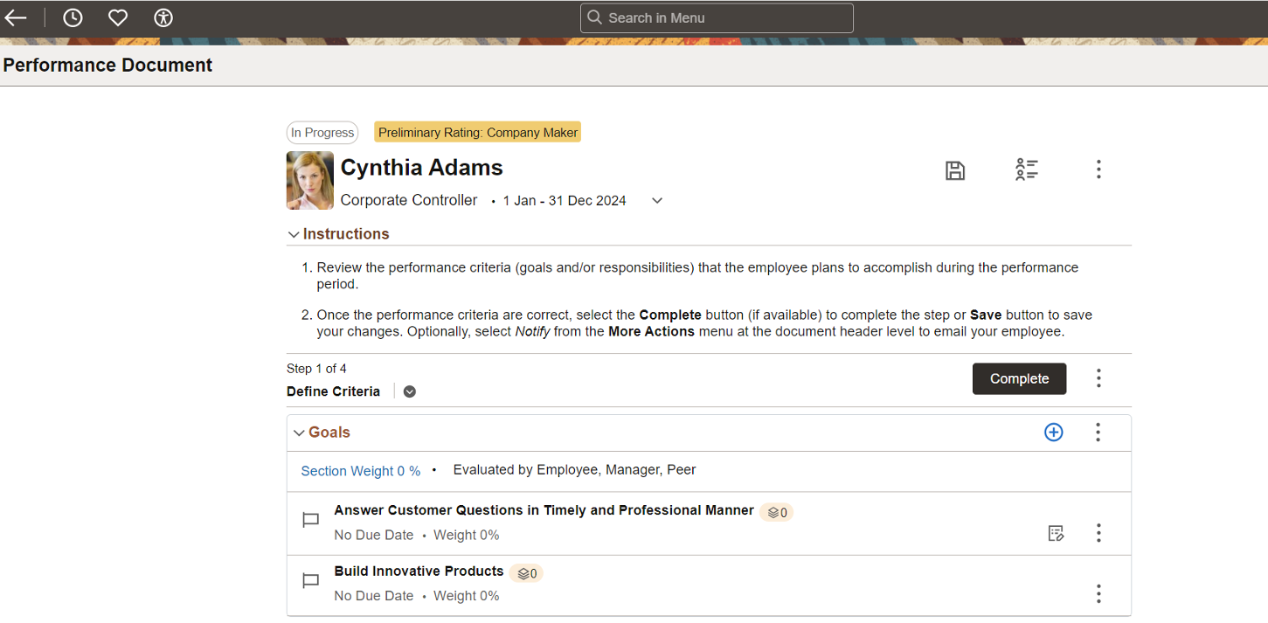Click the edit notes icon for Answer Customer Questions
Screen dimensions: 1268x623
pyautogui.click(x=1056, y=533)
